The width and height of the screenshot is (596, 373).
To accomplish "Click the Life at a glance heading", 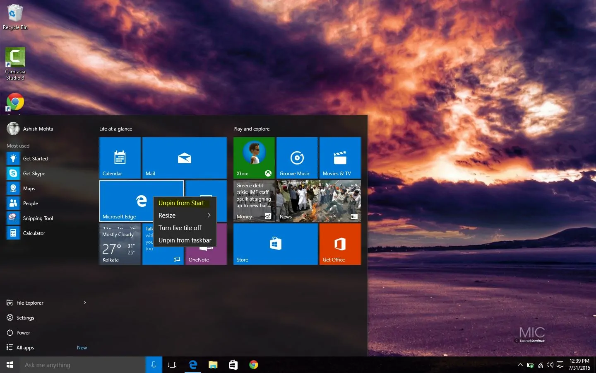I will click(116, 129).
